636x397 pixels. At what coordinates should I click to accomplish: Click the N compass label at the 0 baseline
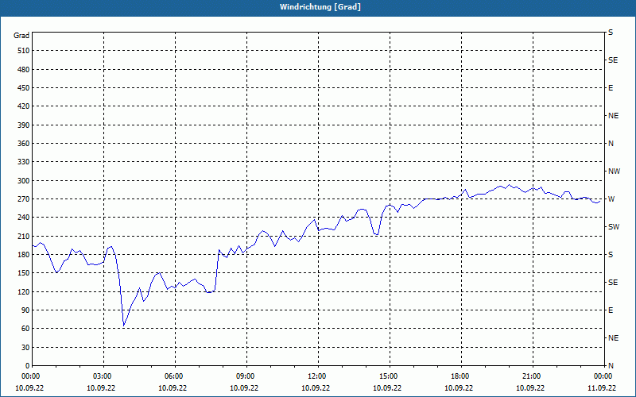pos(611,365)
